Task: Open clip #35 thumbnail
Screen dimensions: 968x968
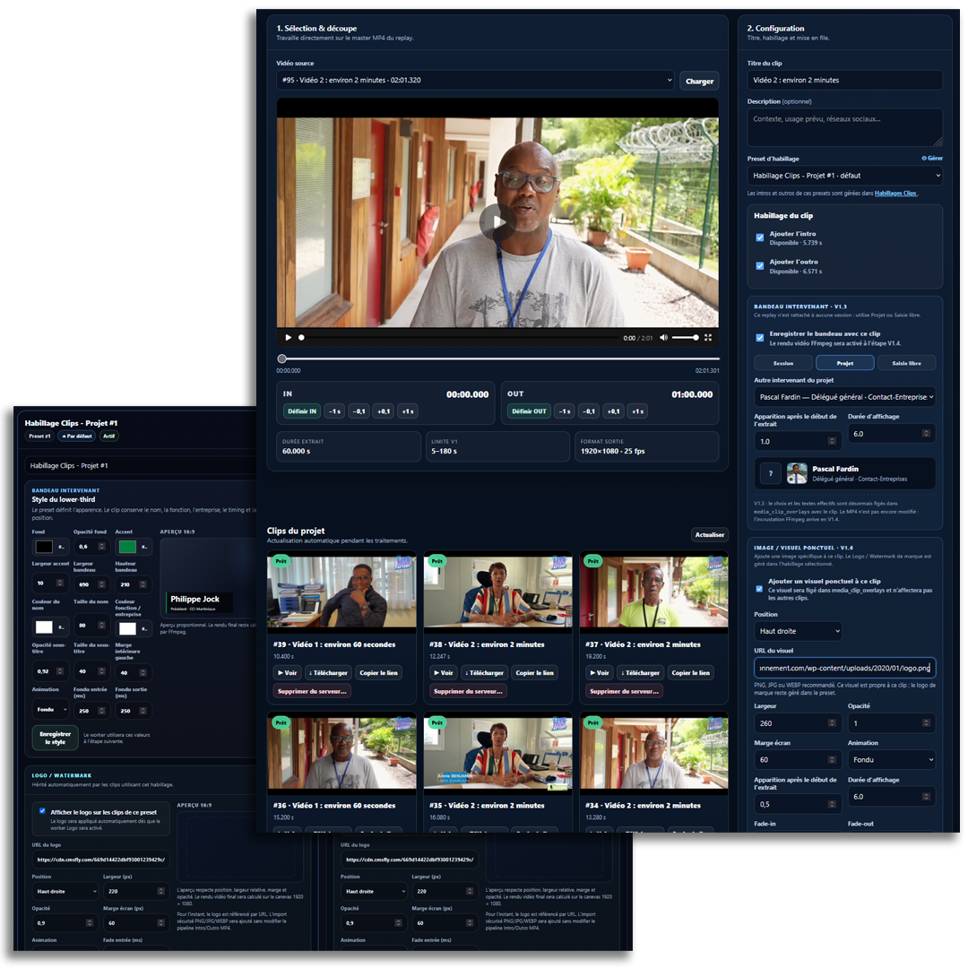Action: 497,753
